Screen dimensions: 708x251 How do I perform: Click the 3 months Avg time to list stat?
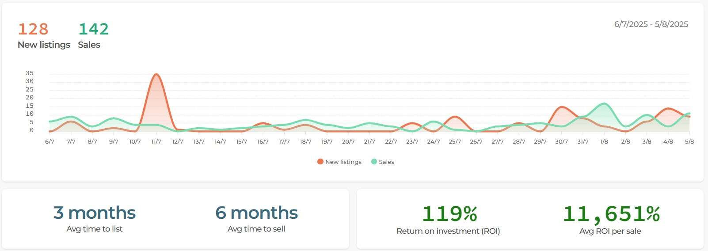[95, 213]
